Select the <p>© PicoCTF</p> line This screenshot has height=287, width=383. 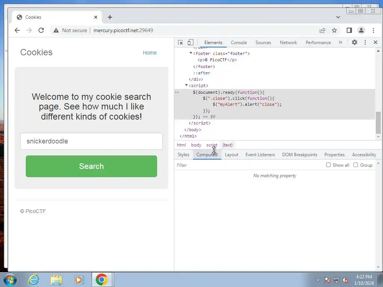tap(217, 60)
